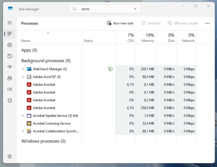Open the Performance page in sidebar

click(10, 45)
